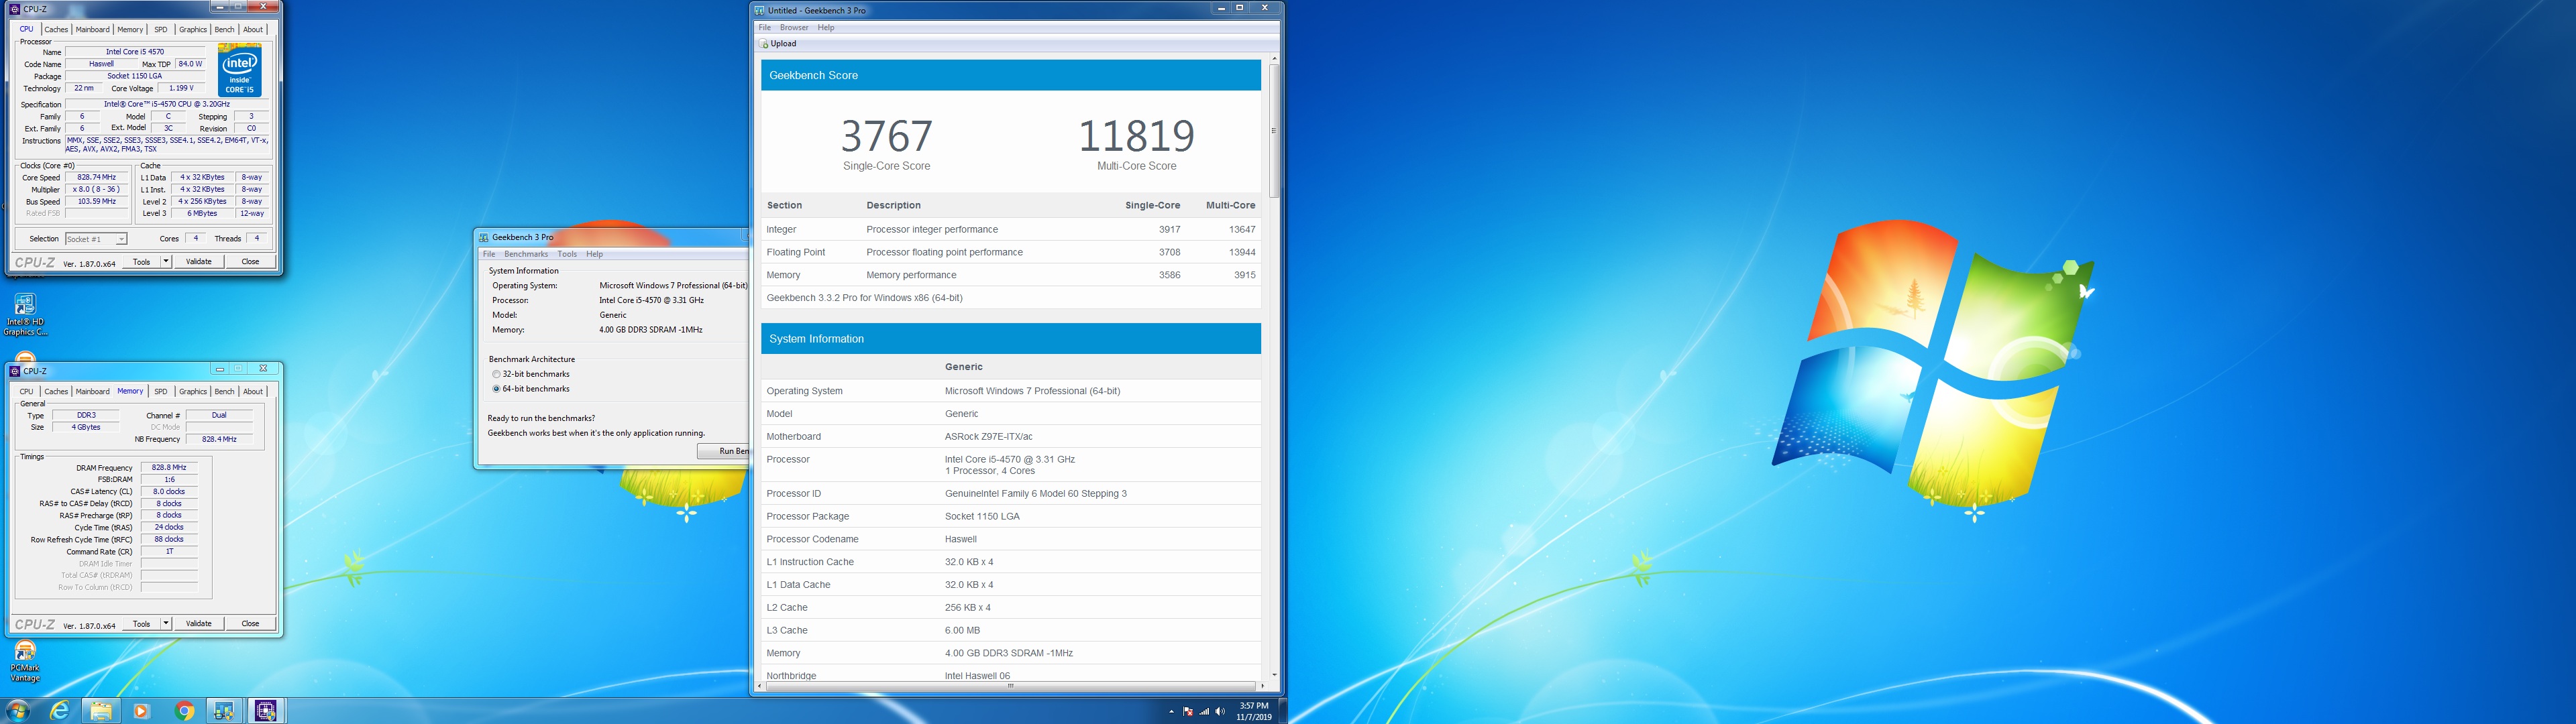Open Windows Explorer folder in taskbar

101,711
